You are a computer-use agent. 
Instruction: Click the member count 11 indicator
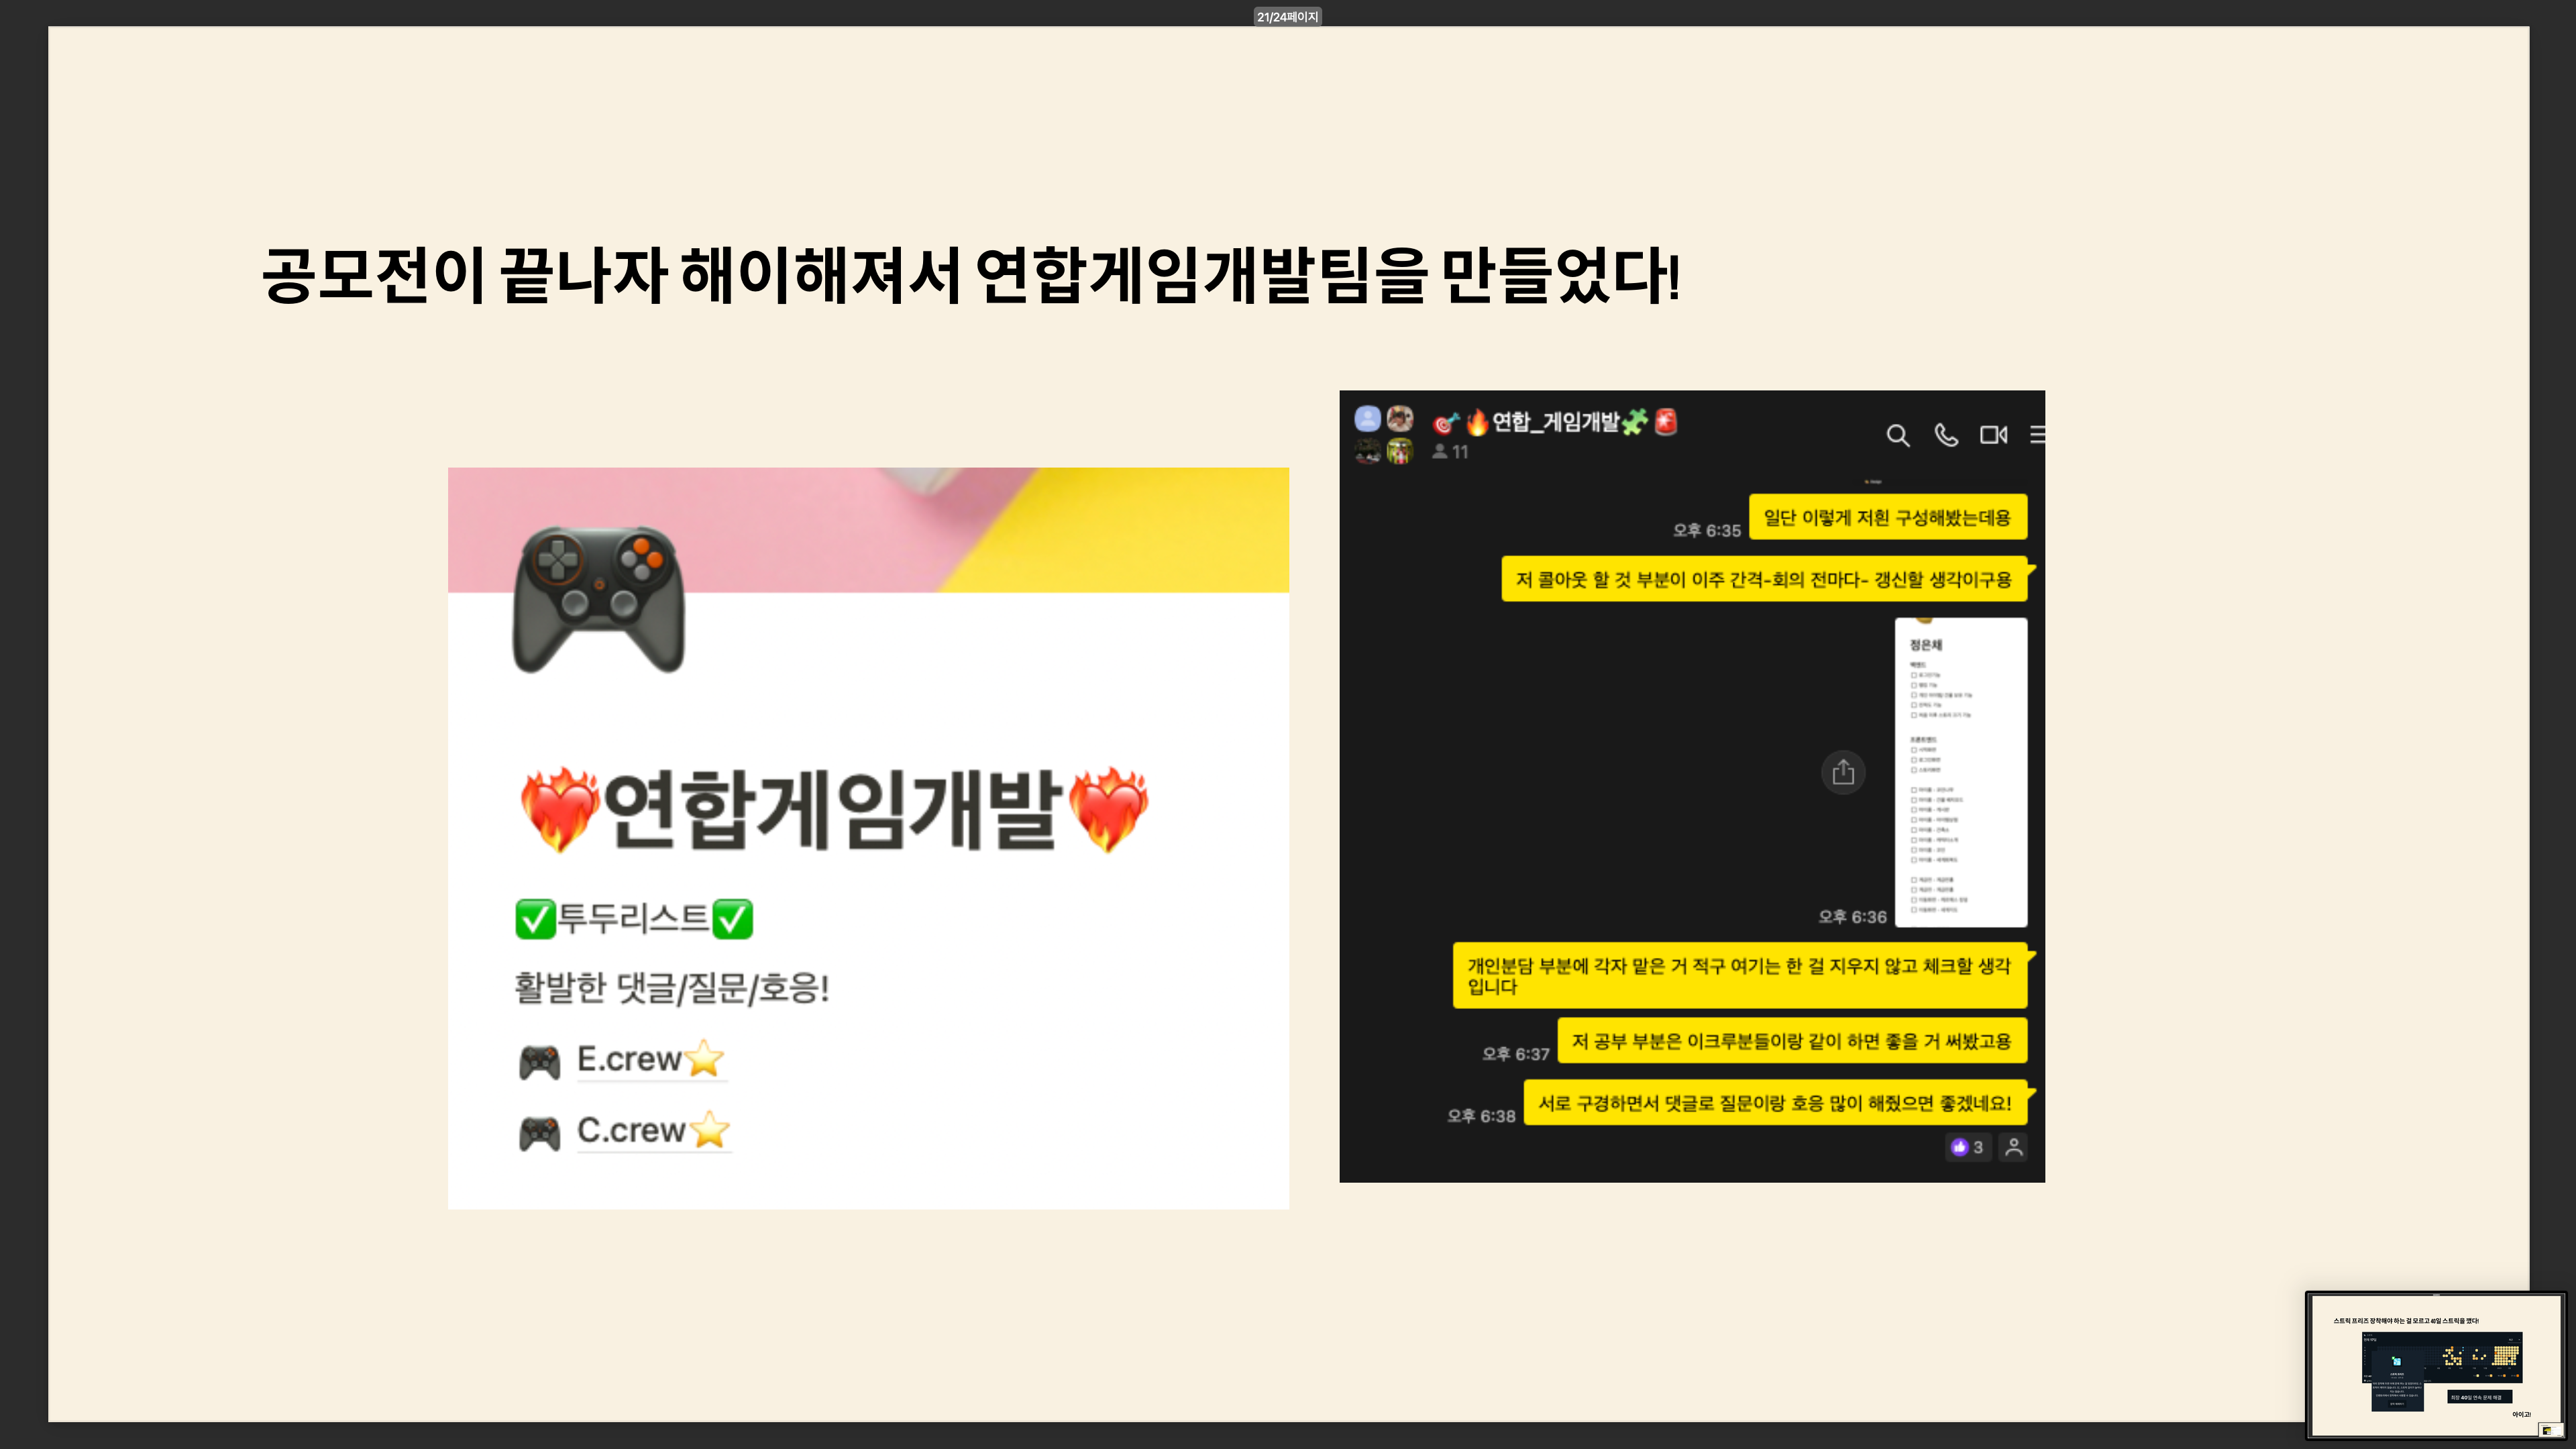click(1451, 452)
